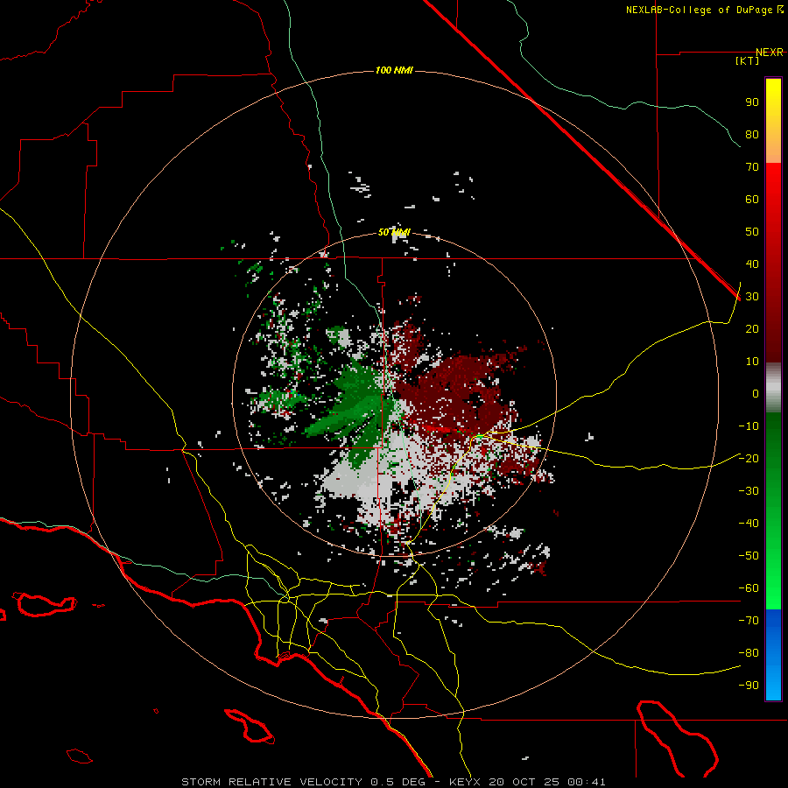Click the -50 value on the color scale
The height and width of the screenshot is (788, 788).
pos(749,556)
